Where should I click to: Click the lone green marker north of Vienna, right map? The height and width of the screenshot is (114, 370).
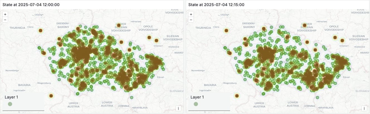[317, 97]
